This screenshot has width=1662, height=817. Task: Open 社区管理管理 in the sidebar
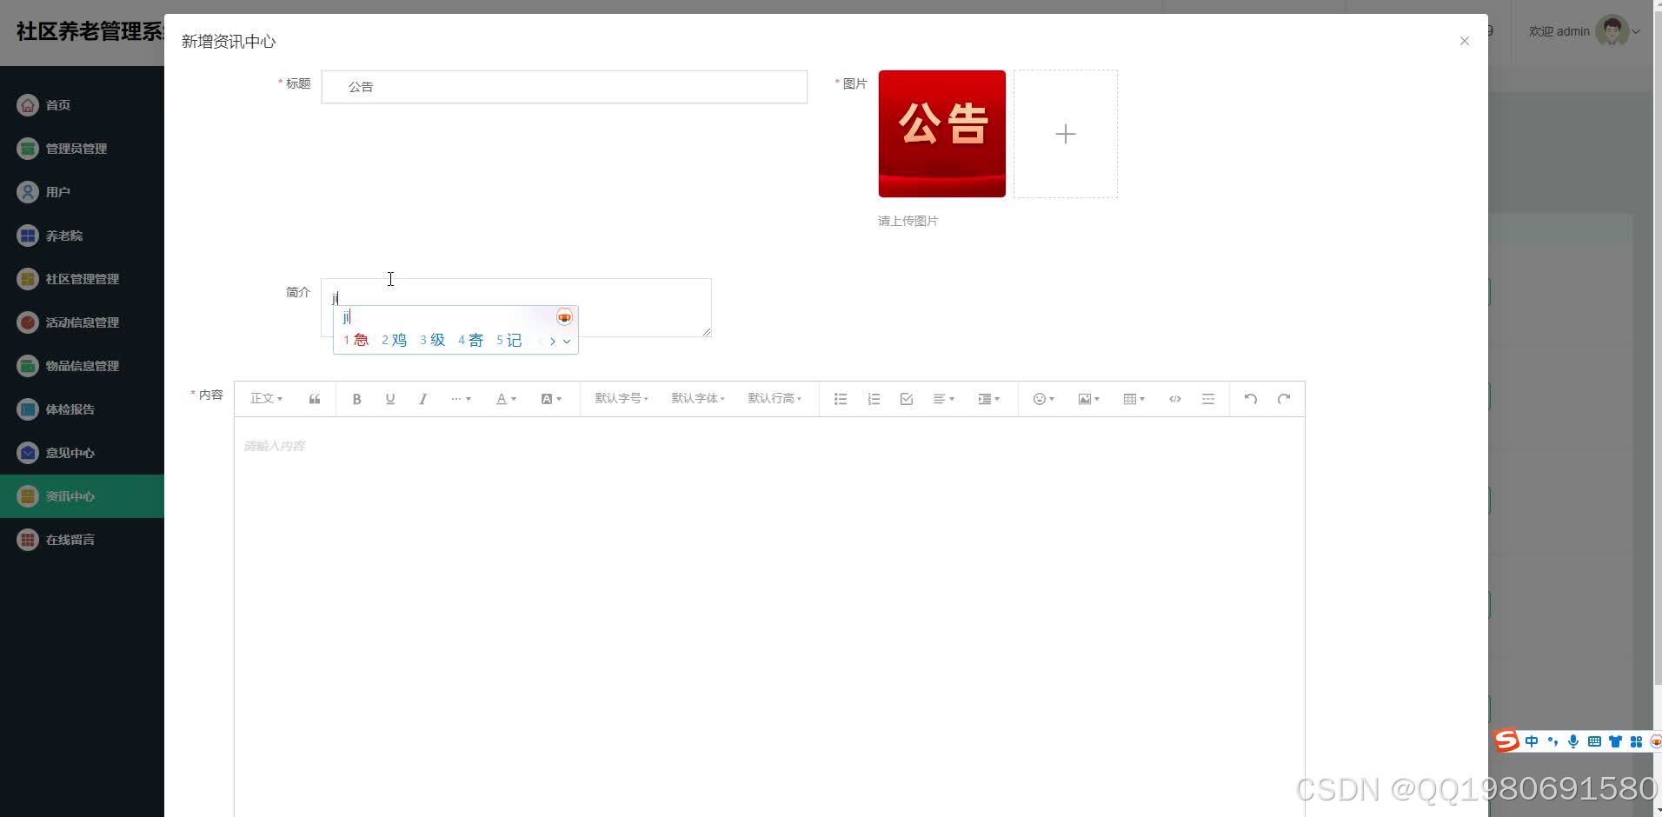pos(82,279)
